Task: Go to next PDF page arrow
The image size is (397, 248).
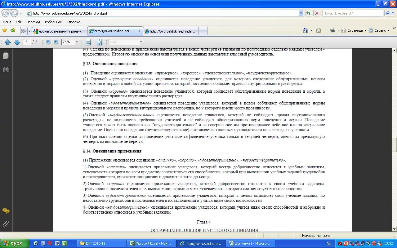Action: point(17,42)
